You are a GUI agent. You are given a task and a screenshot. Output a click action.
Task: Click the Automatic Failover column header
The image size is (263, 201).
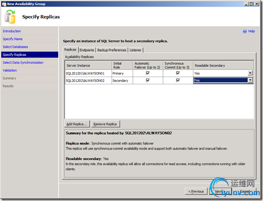(x=148, y=65)
